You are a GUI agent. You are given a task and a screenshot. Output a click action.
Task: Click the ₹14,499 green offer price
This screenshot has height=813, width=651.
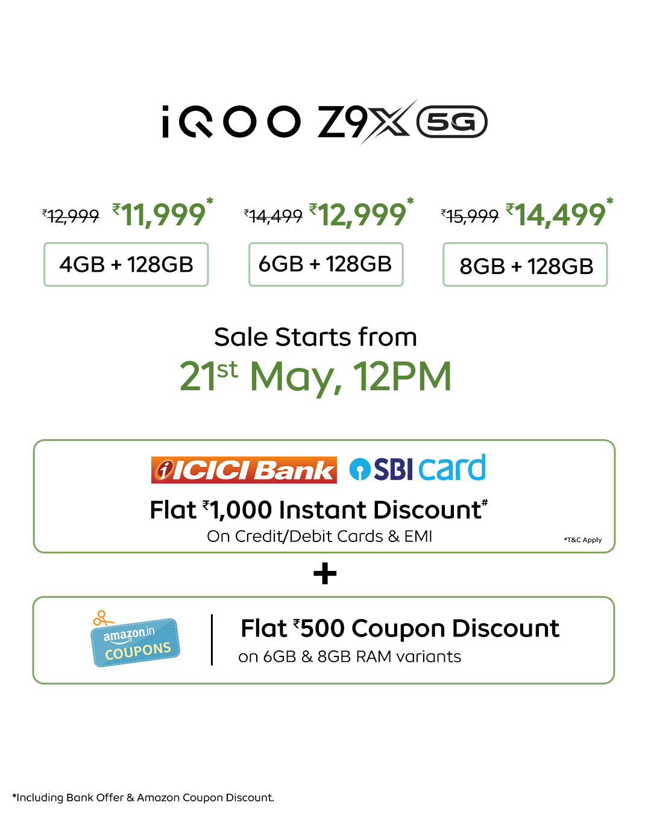click(x=559, y=214)
